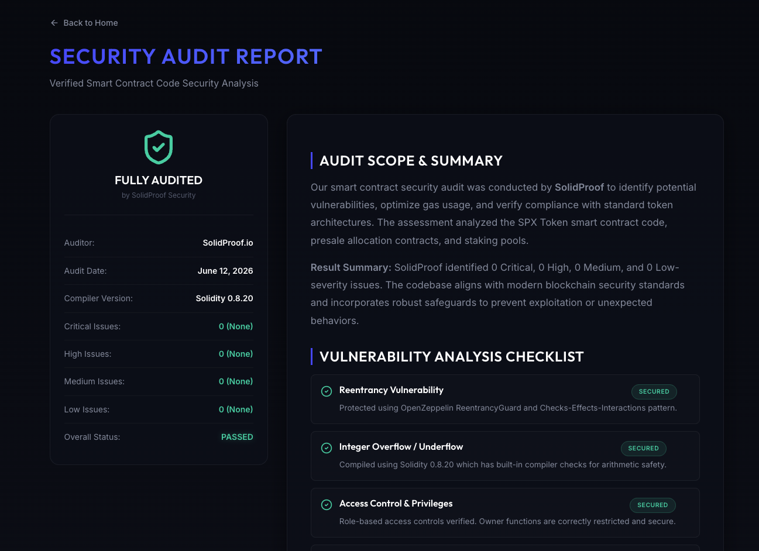The image size is (759, 551).
Task: Click the Integer Overflow / Underflow check icon
Action: pos(327,447)
